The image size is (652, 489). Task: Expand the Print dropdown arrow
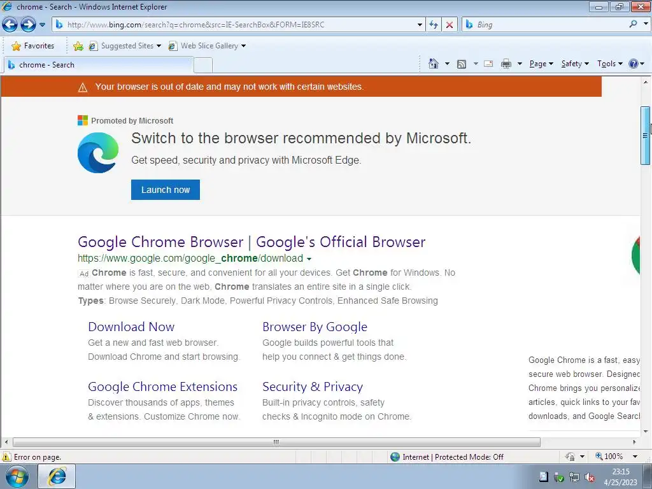(x=520, y=64)
